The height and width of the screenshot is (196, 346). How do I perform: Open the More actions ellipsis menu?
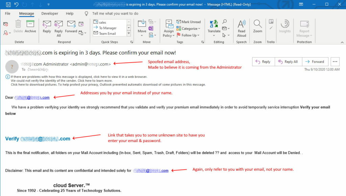(335, 62)
